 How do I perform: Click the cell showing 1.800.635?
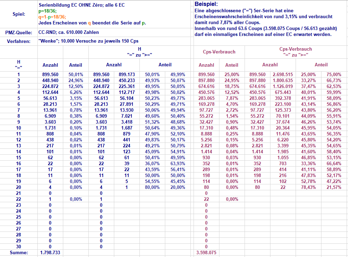click(x=283, y=80)
